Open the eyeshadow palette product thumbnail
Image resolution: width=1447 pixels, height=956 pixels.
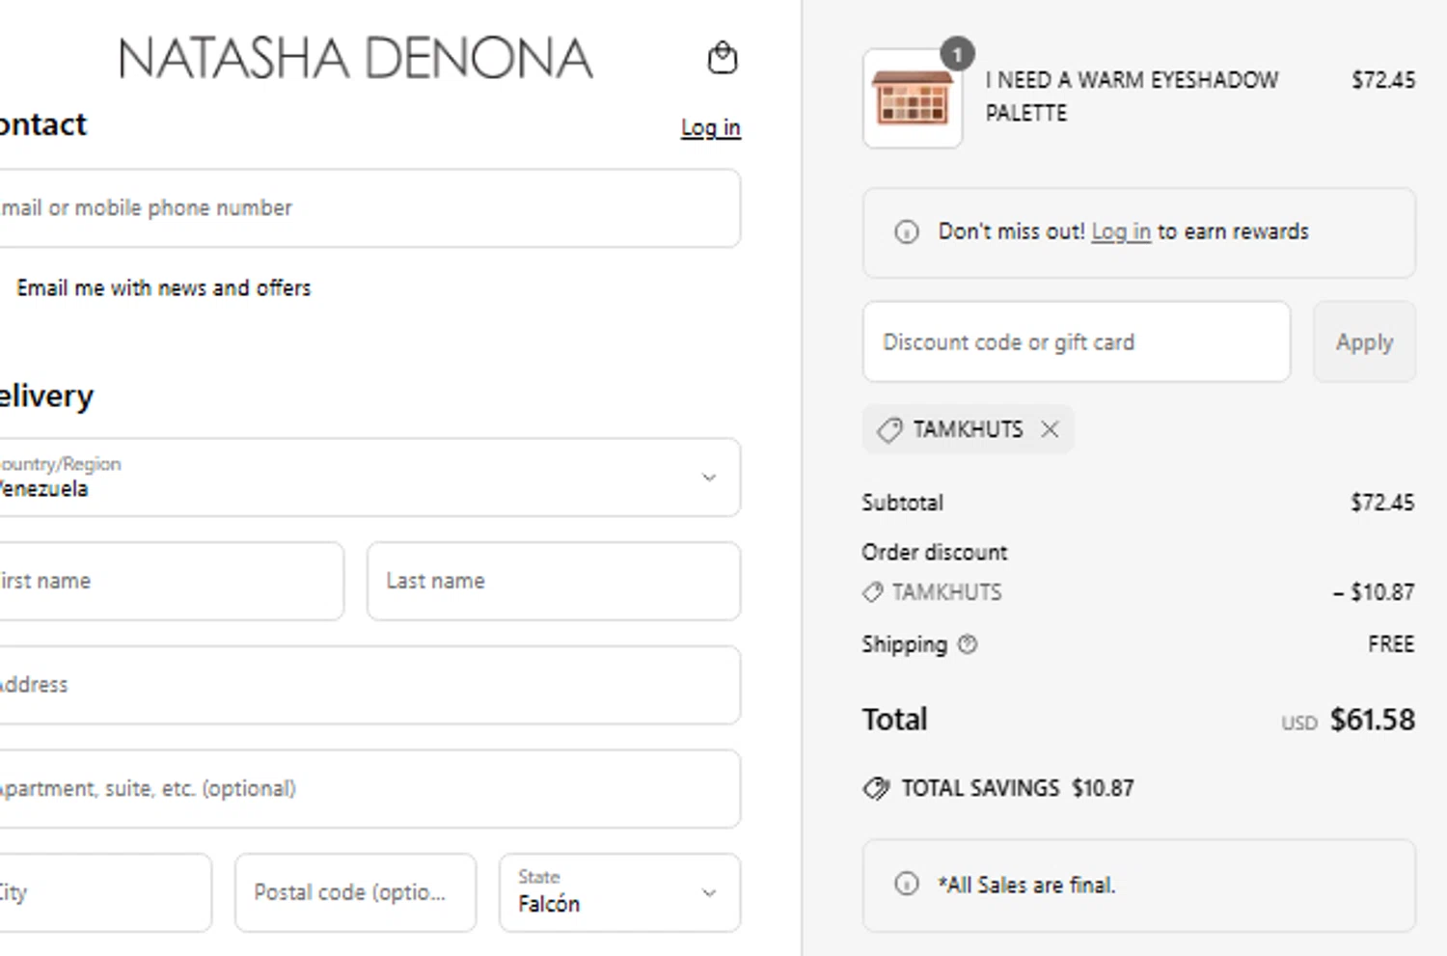[x=912, y=99]
